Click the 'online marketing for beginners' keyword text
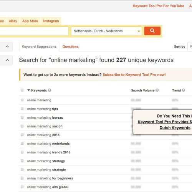 pos(50,178)
